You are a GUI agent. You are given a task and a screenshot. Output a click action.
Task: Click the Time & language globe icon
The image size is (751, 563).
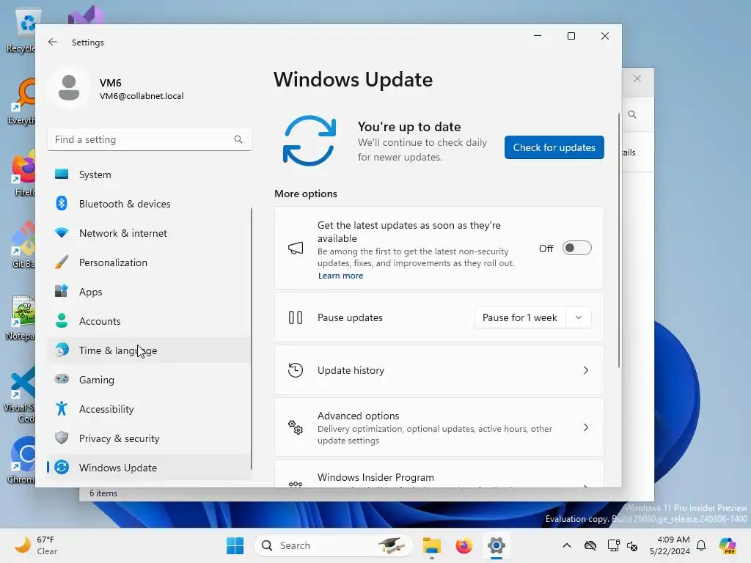tap(62, 350)
